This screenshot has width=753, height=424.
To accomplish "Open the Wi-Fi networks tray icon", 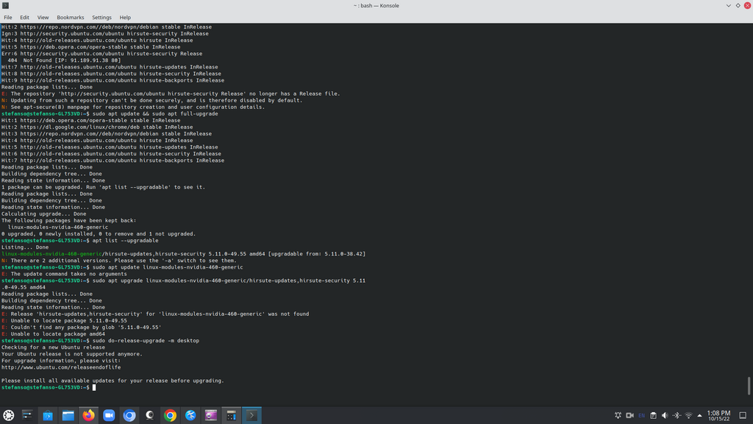I will 688,415.
